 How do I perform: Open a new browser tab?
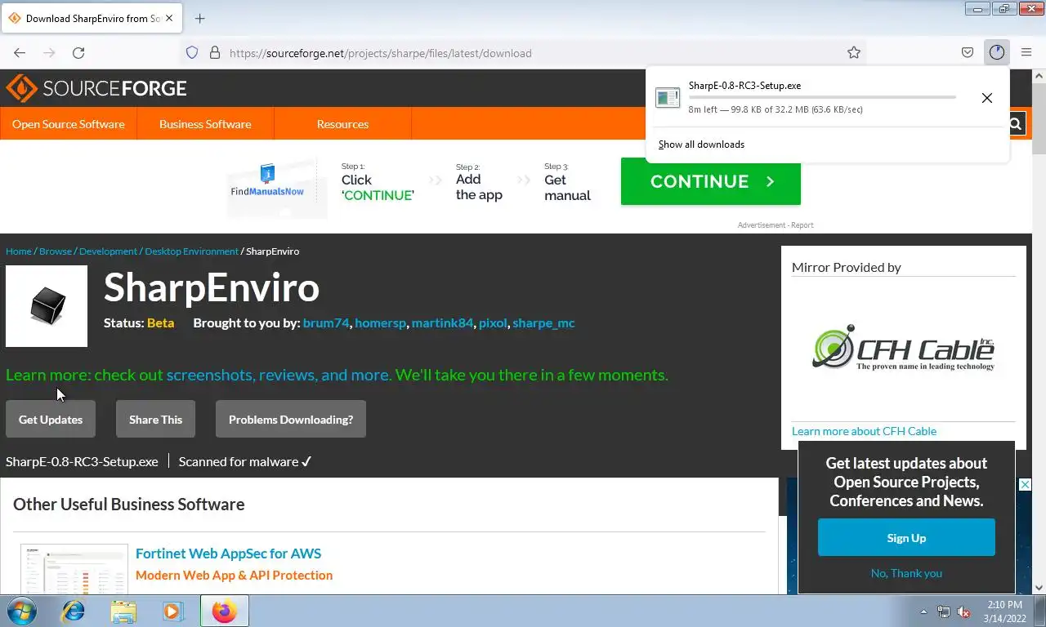click(x=200, y=18)
